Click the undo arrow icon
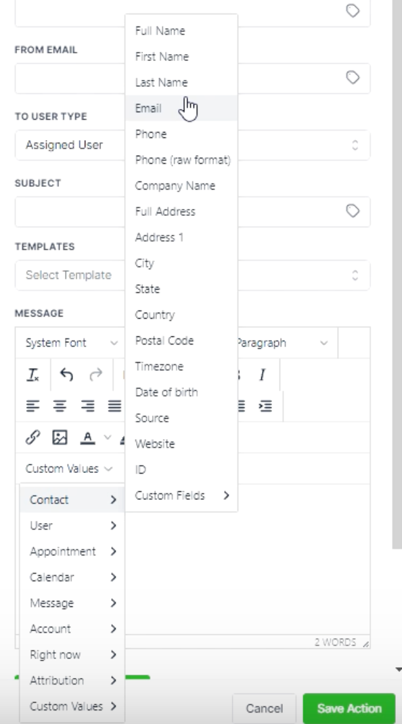Viewport: 402px width, 724px height. [x=66, y=374]
